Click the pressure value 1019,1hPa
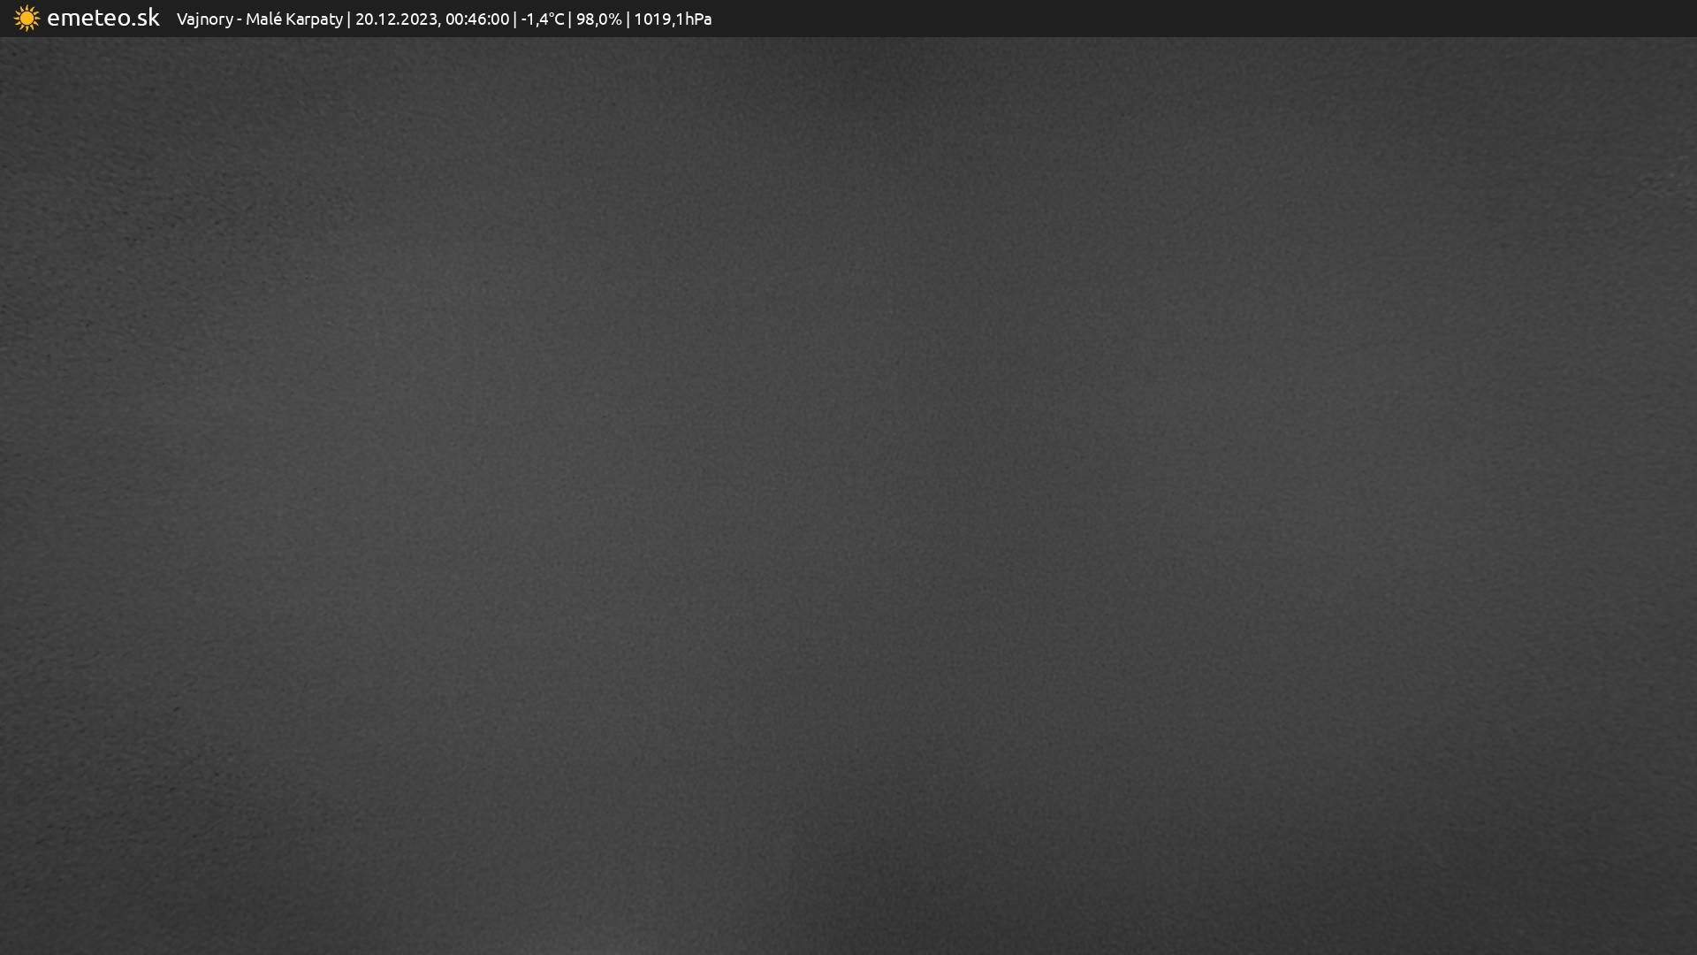This screenshot has width=1697, height=955. pyautogui.click(x=672, y=19)
